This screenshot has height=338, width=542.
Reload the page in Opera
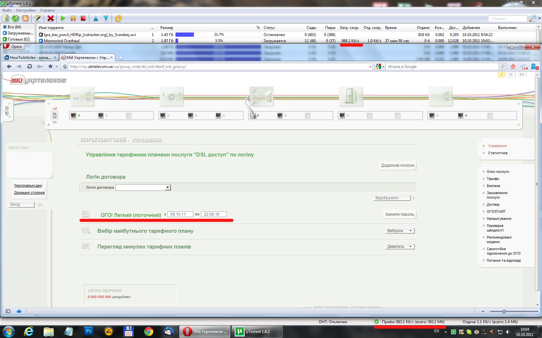[30, 66]
